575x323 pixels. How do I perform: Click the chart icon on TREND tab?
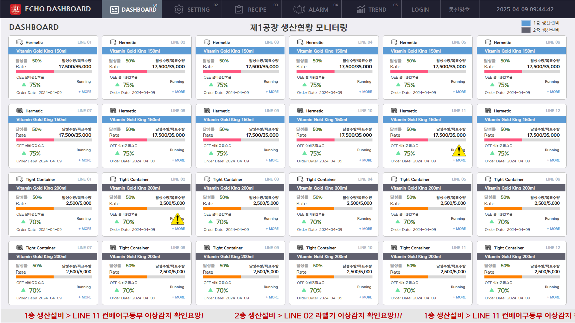[x=361, y=10]
